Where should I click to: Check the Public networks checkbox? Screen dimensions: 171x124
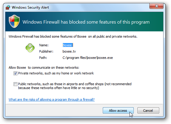pyautogui.click(x=15, y=84)
